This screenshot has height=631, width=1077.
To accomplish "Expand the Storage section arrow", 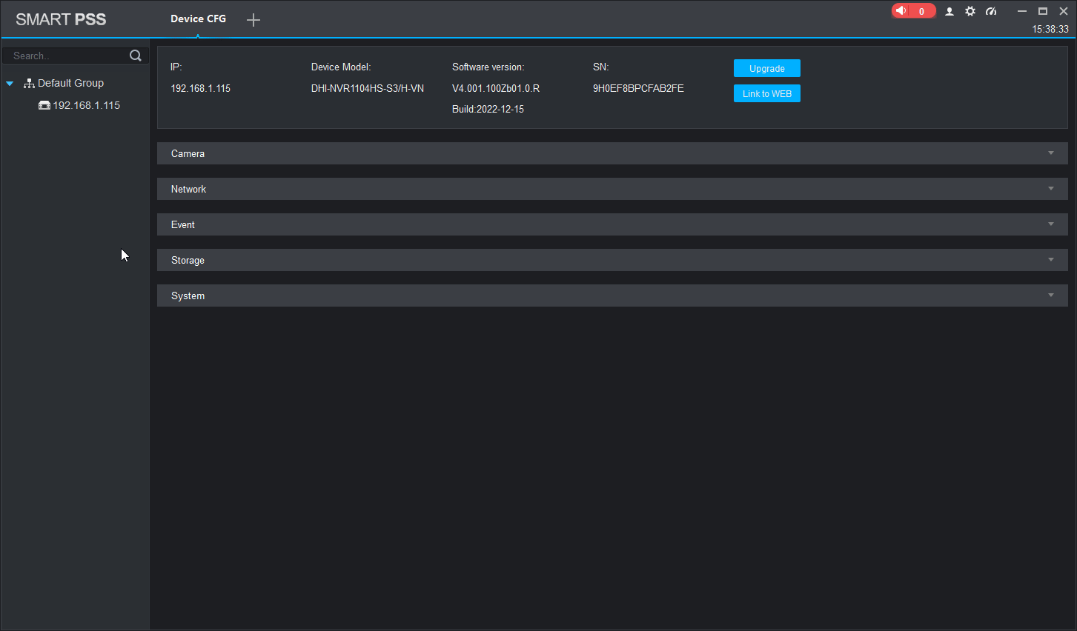I will tap(1050, 260).
